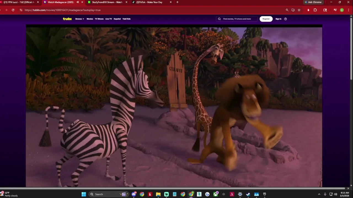
Task: Open site information icon in address bar
Action: (x=21, y=10)
